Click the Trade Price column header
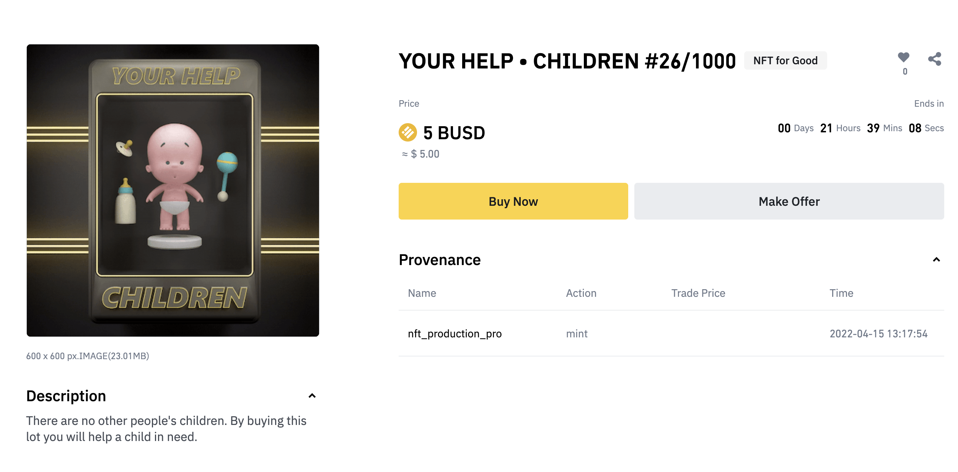This screenshot has height=472, width=958. 698,293
